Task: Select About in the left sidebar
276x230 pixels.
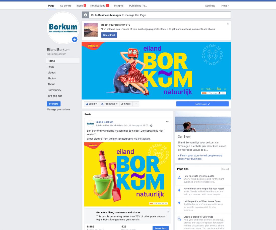Action: pos(51,84)
